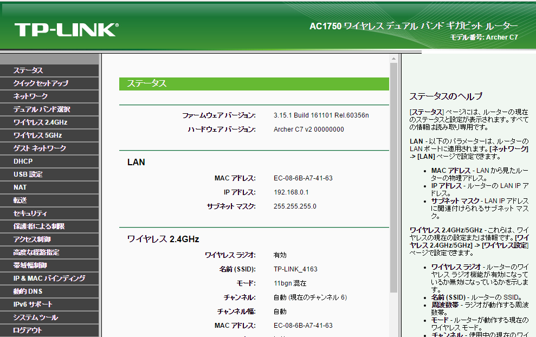Go to ワイヤレス 5GHz settings menu
Viewport: 536px width, 337px height.
click(49, 135)
